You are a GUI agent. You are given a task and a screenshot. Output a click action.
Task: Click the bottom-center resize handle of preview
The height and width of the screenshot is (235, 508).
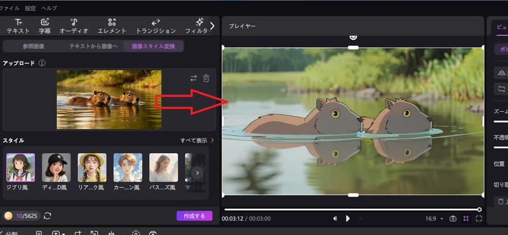click(353, 195)
